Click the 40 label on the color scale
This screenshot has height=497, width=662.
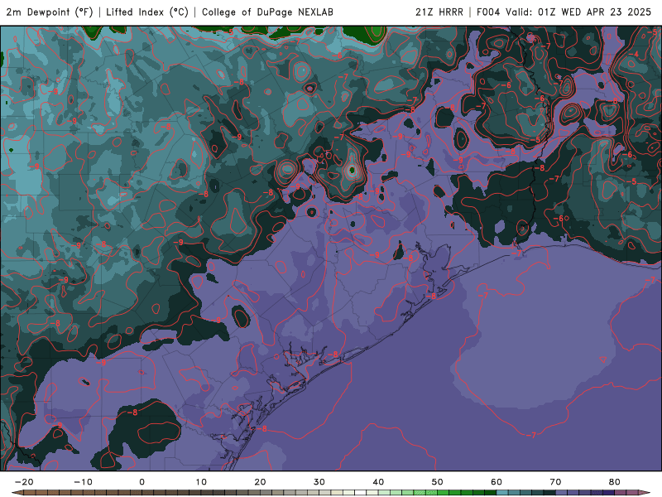[x=378, y=482]
